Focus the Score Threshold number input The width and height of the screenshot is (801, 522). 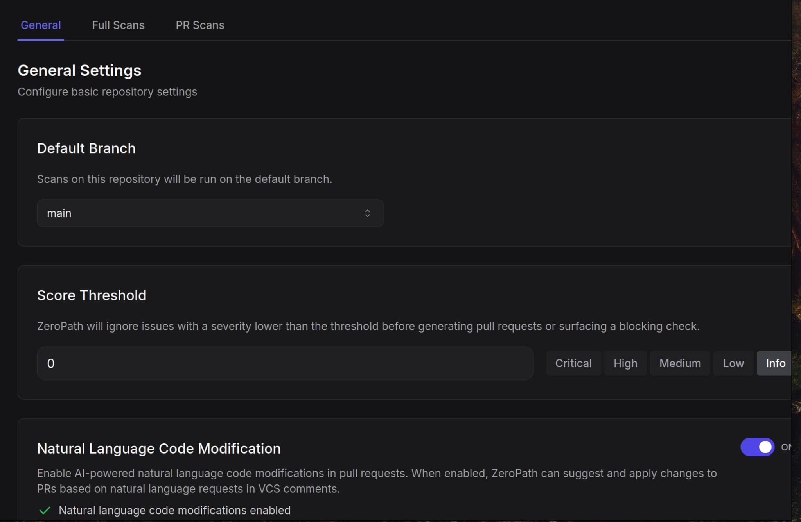click(x=285, y=363)
